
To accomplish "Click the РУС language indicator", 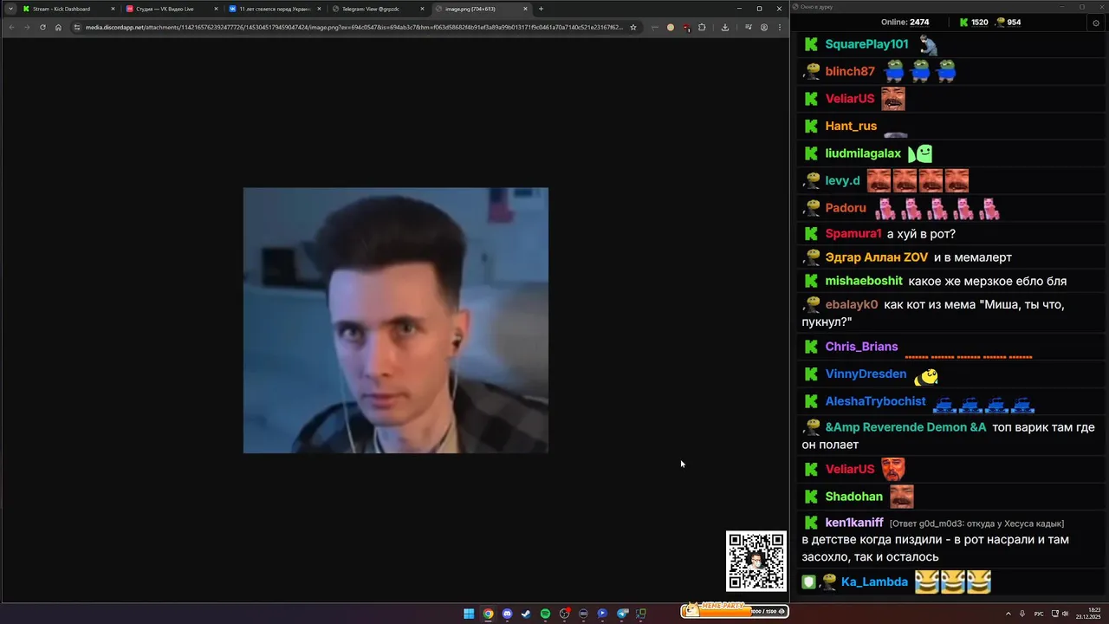I will 1039,614.
